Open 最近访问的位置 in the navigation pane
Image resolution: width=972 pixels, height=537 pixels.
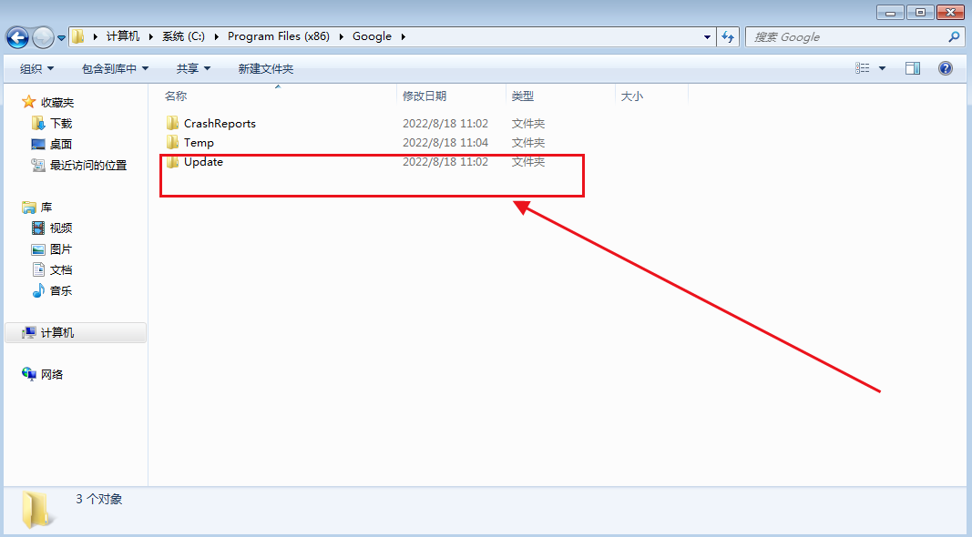(88, 166)
